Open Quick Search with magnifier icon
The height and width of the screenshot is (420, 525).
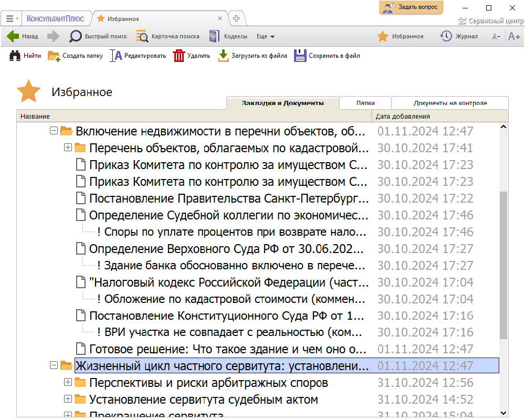click(x=76, y=36)
